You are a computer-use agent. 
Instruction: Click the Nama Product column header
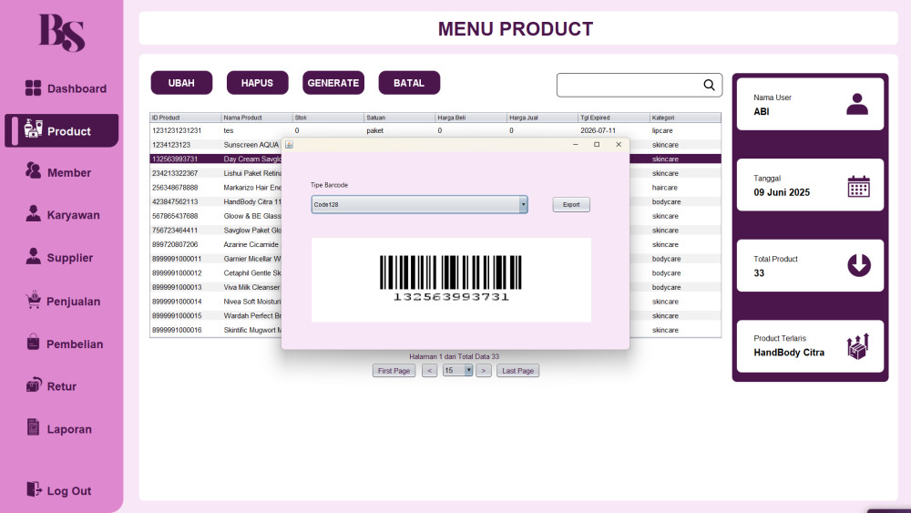(x=257, y=118)
